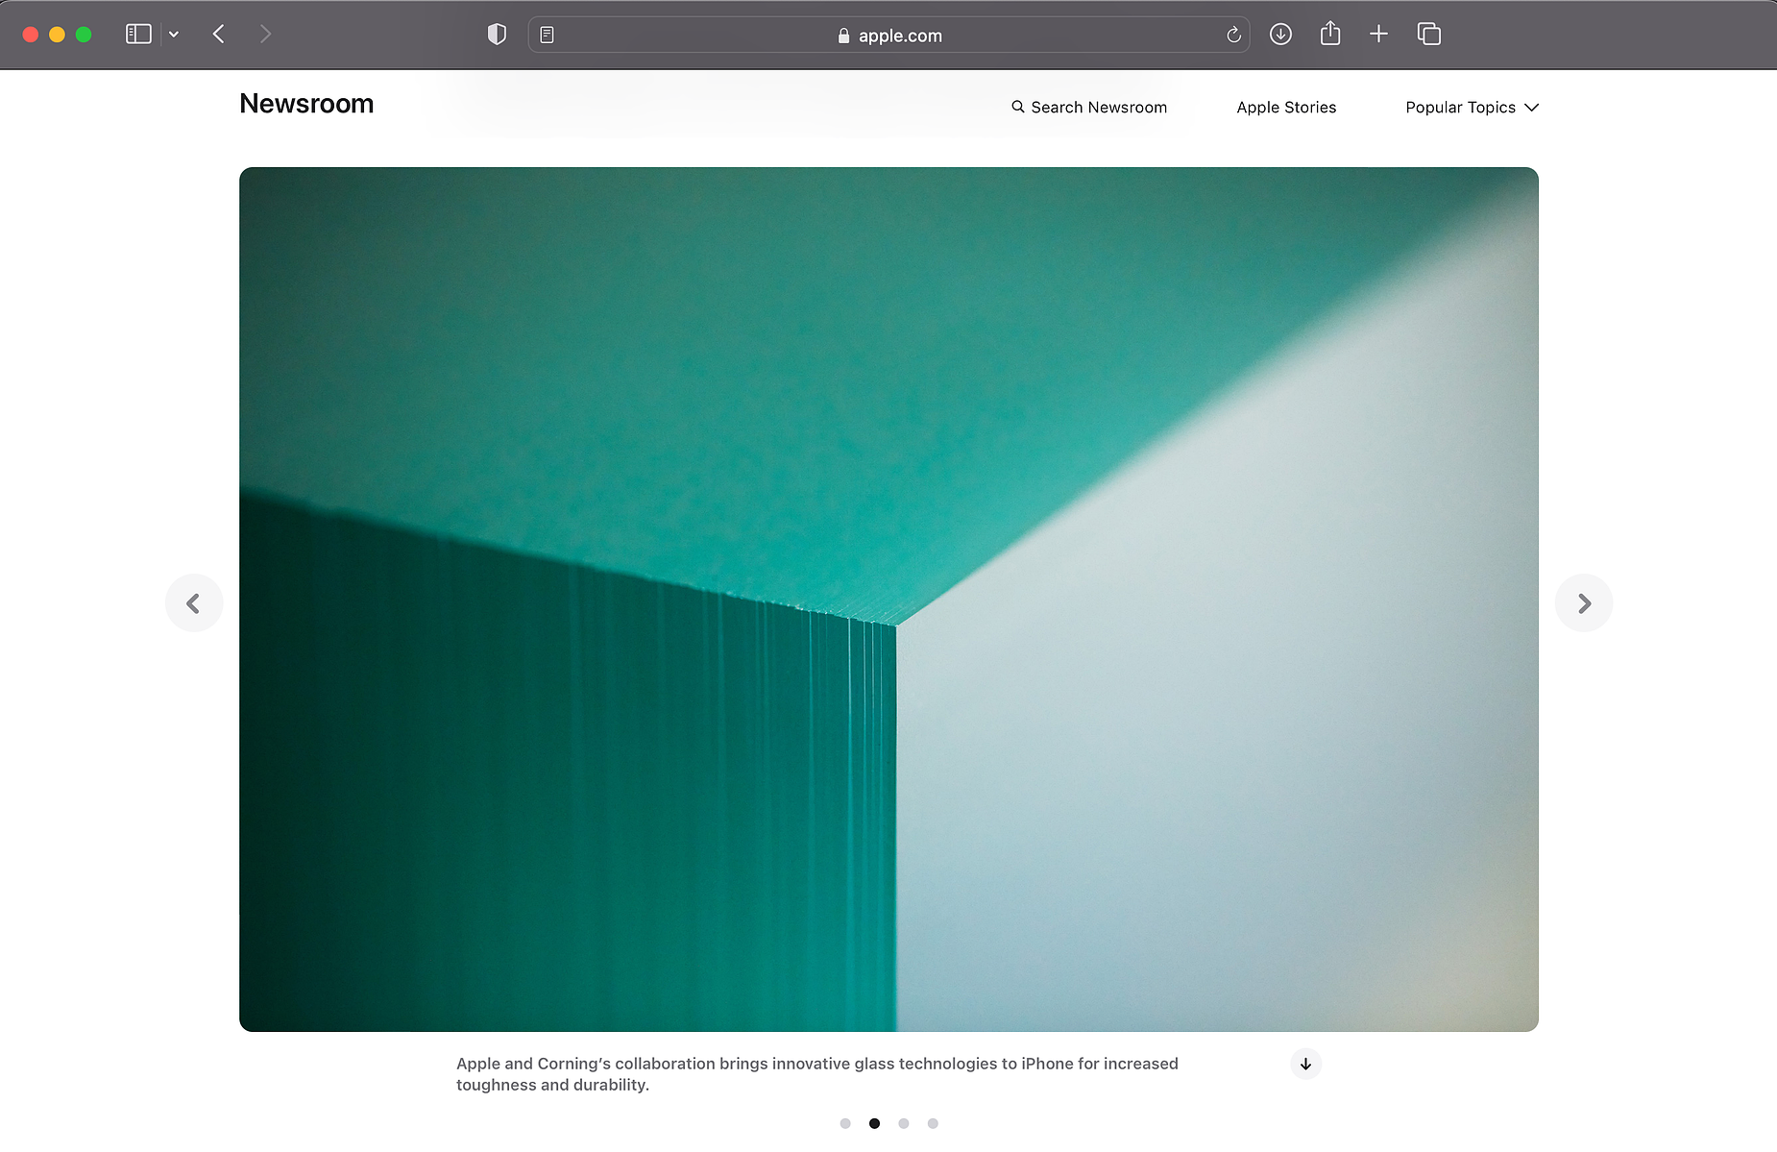Click the lock icon beside apple.com
The height and width of the screenshot is (1152, 1777).
(x=843, y=36)
